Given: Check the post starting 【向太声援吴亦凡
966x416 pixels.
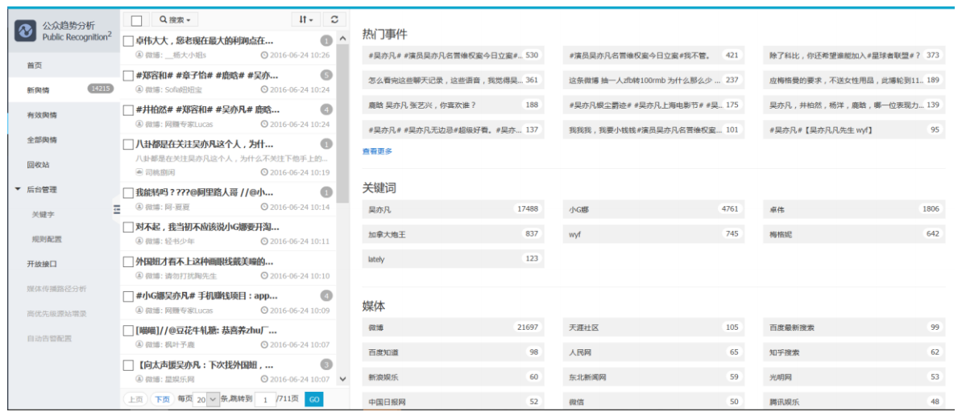Looking at the screenshot, I should point(129,365).
